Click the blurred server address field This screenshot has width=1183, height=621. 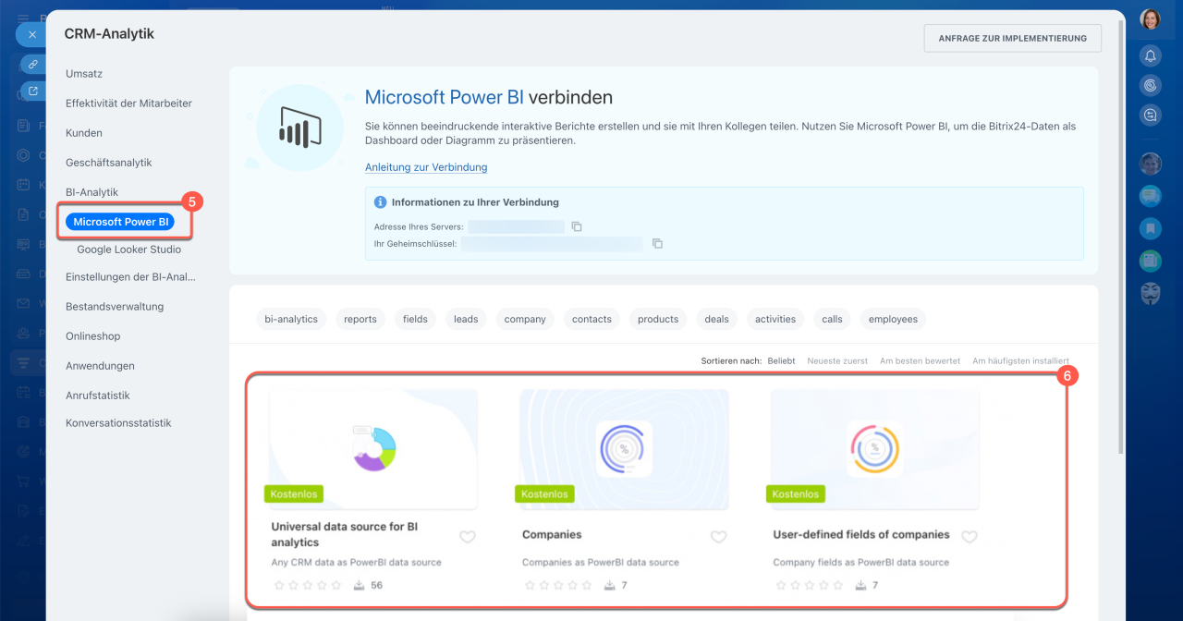tap(516, 226)
